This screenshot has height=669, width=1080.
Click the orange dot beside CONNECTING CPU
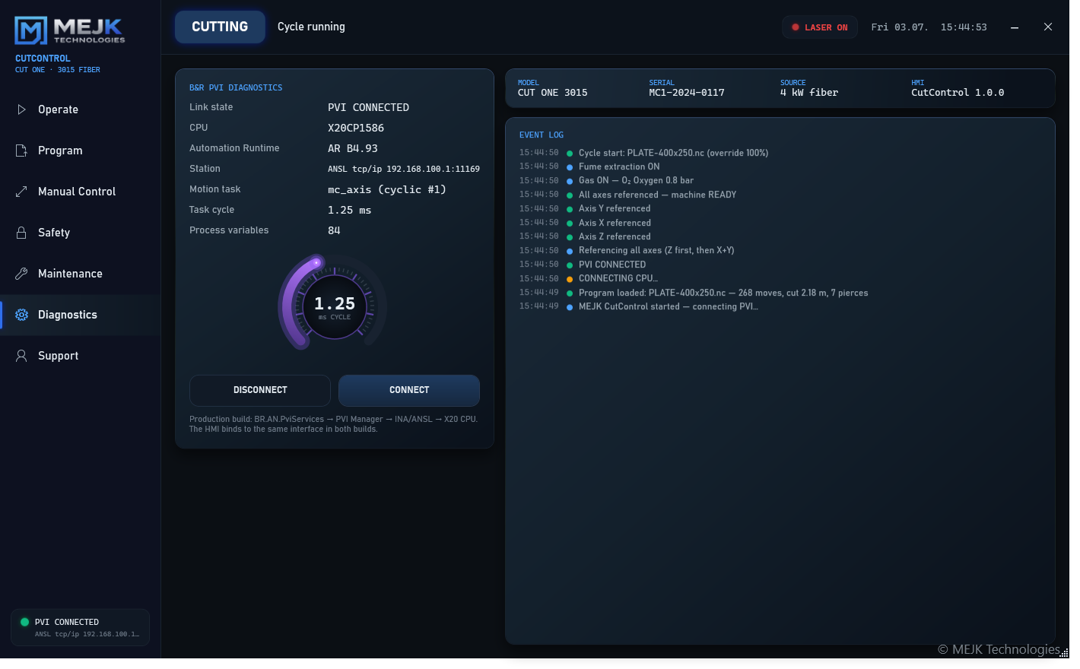pyautogui.click(x=570, y=279)
